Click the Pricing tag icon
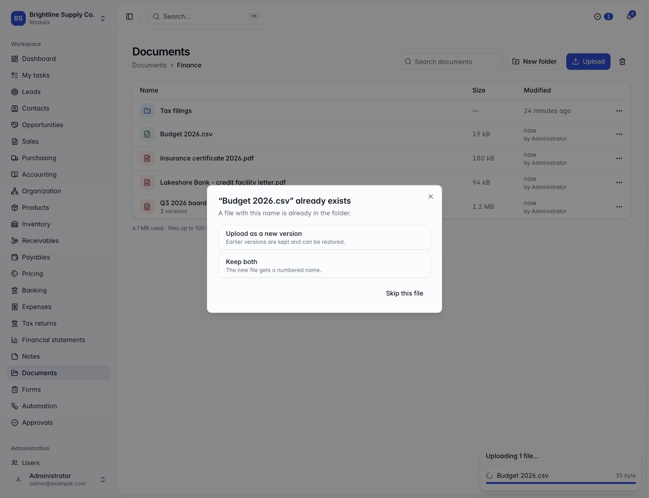Viewport: 649px width, 498px height. 15,274
